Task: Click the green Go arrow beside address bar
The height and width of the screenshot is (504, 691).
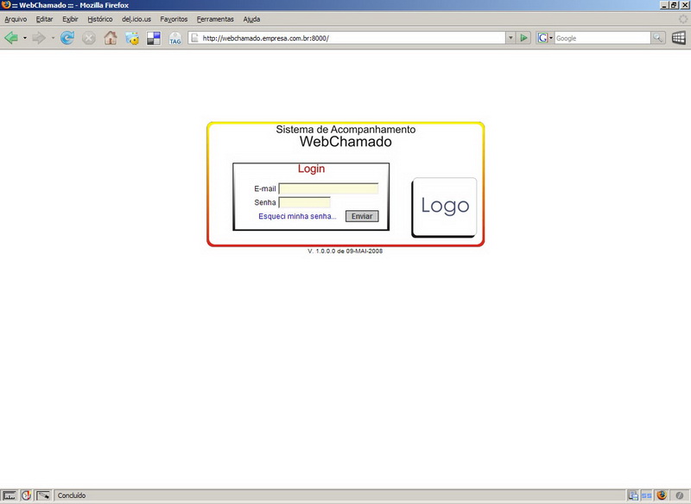Action: (524, 38)
